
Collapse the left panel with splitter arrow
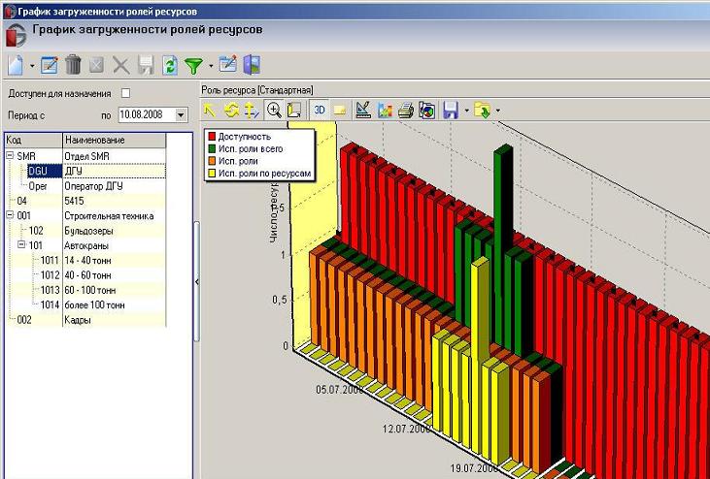point(196,281)
